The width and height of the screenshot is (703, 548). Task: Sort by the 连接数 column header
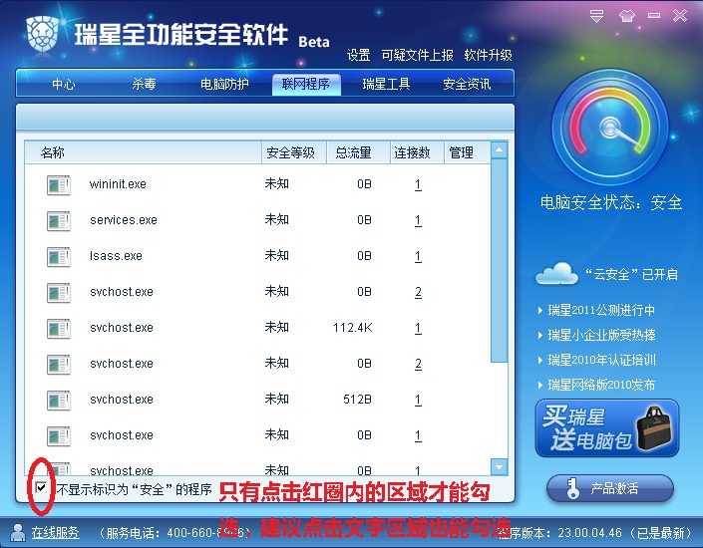pos(417,152)
